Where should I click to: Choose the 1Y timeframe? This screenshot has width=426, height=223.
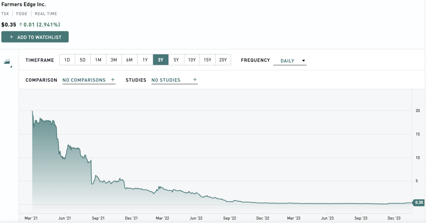point(145,60)
